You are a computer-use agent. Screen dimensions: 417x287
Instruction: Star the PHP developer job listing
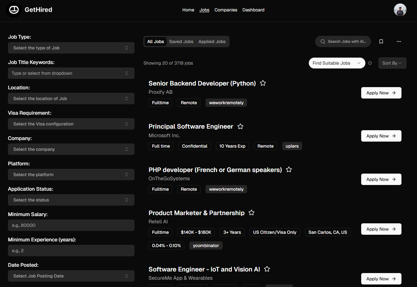(289, 169)
